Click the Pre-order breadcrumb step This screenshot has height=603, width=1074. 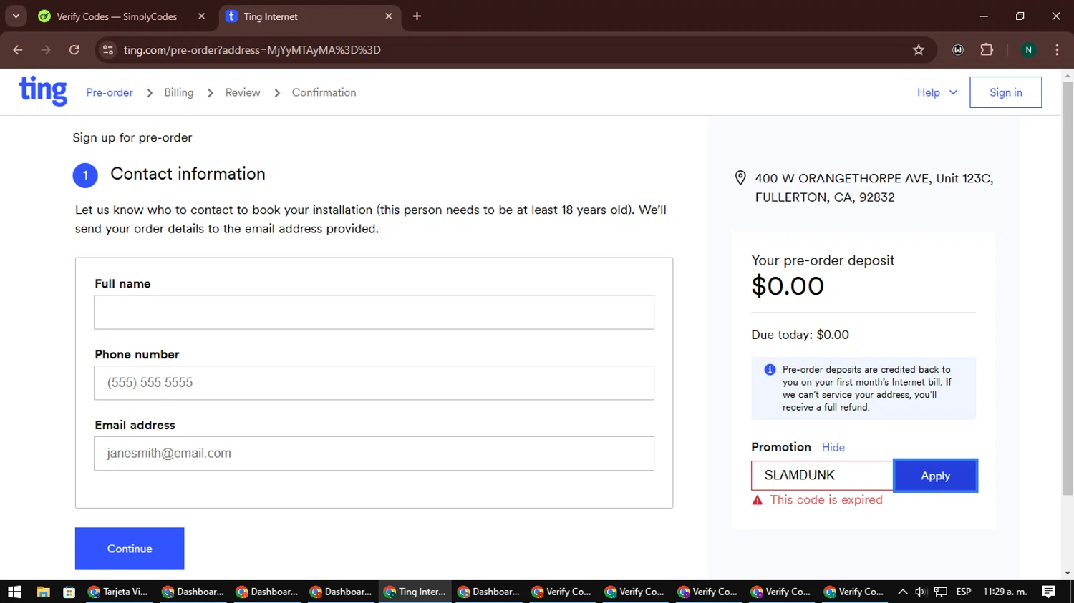pyautogui.click(x=110, y=92)
